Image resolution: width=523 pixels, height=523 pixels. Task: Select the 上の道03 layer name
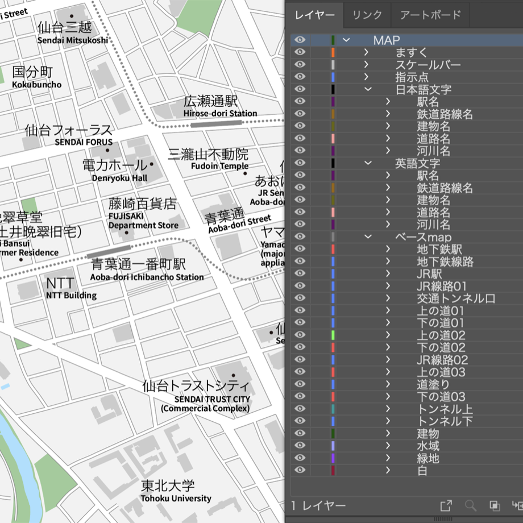[x=441, y=372]
